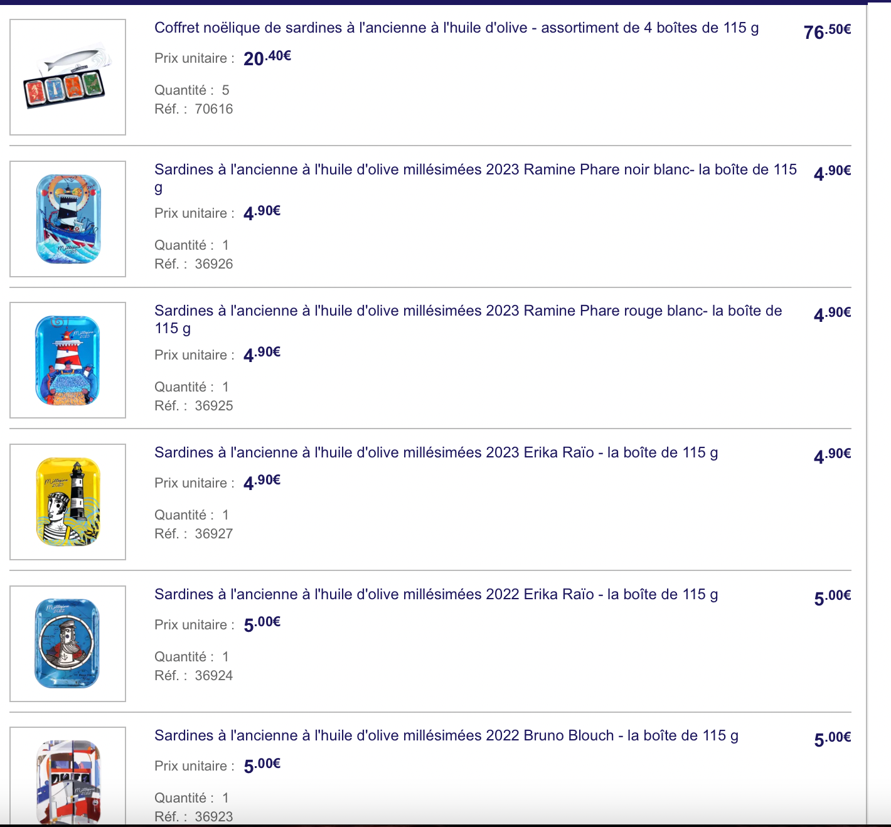Select reference number 36926
The height and width of the screenshot is (827, 891).
pyautogui.click(x=213, y=264)
